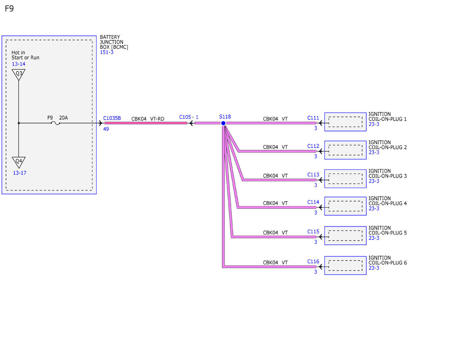This screenshot has width=458, height=353.
Task: Click the CBK04 VT-RD wire segment
Action: point(146,123)
